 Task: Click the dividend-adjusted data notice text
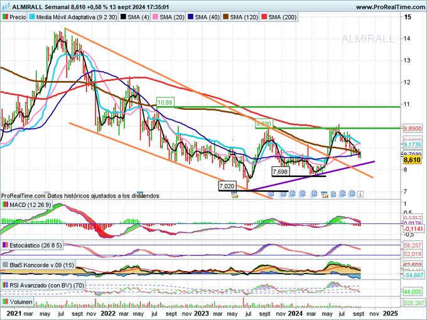[80, 196]
